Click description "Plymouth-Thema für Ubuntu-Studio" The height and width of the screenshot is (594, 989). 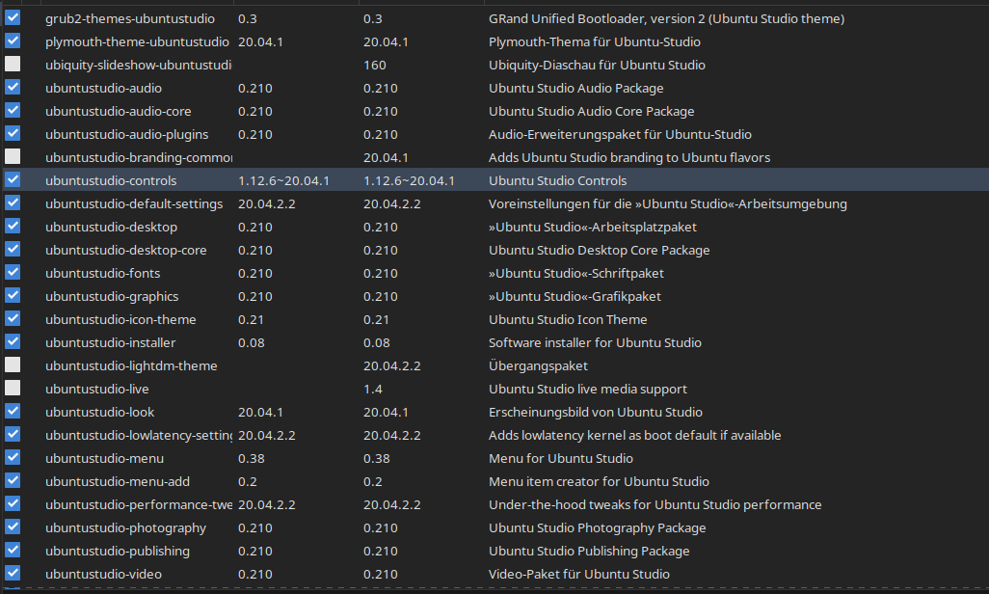(595, 42)
